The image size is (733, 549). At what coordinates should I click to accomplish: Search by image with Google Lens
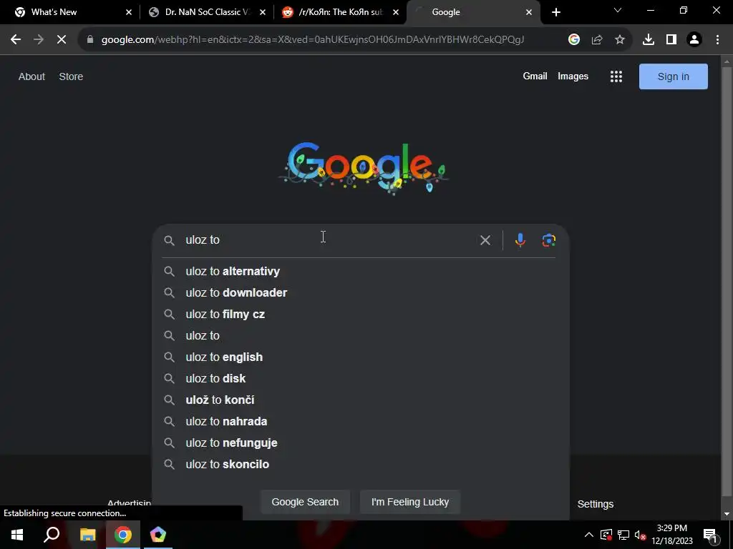tap(549, 240)
